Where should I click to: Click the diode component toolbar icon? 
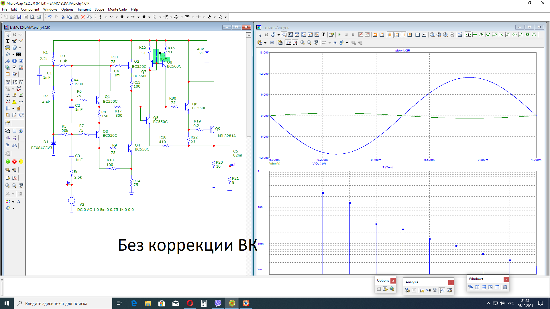144,17
